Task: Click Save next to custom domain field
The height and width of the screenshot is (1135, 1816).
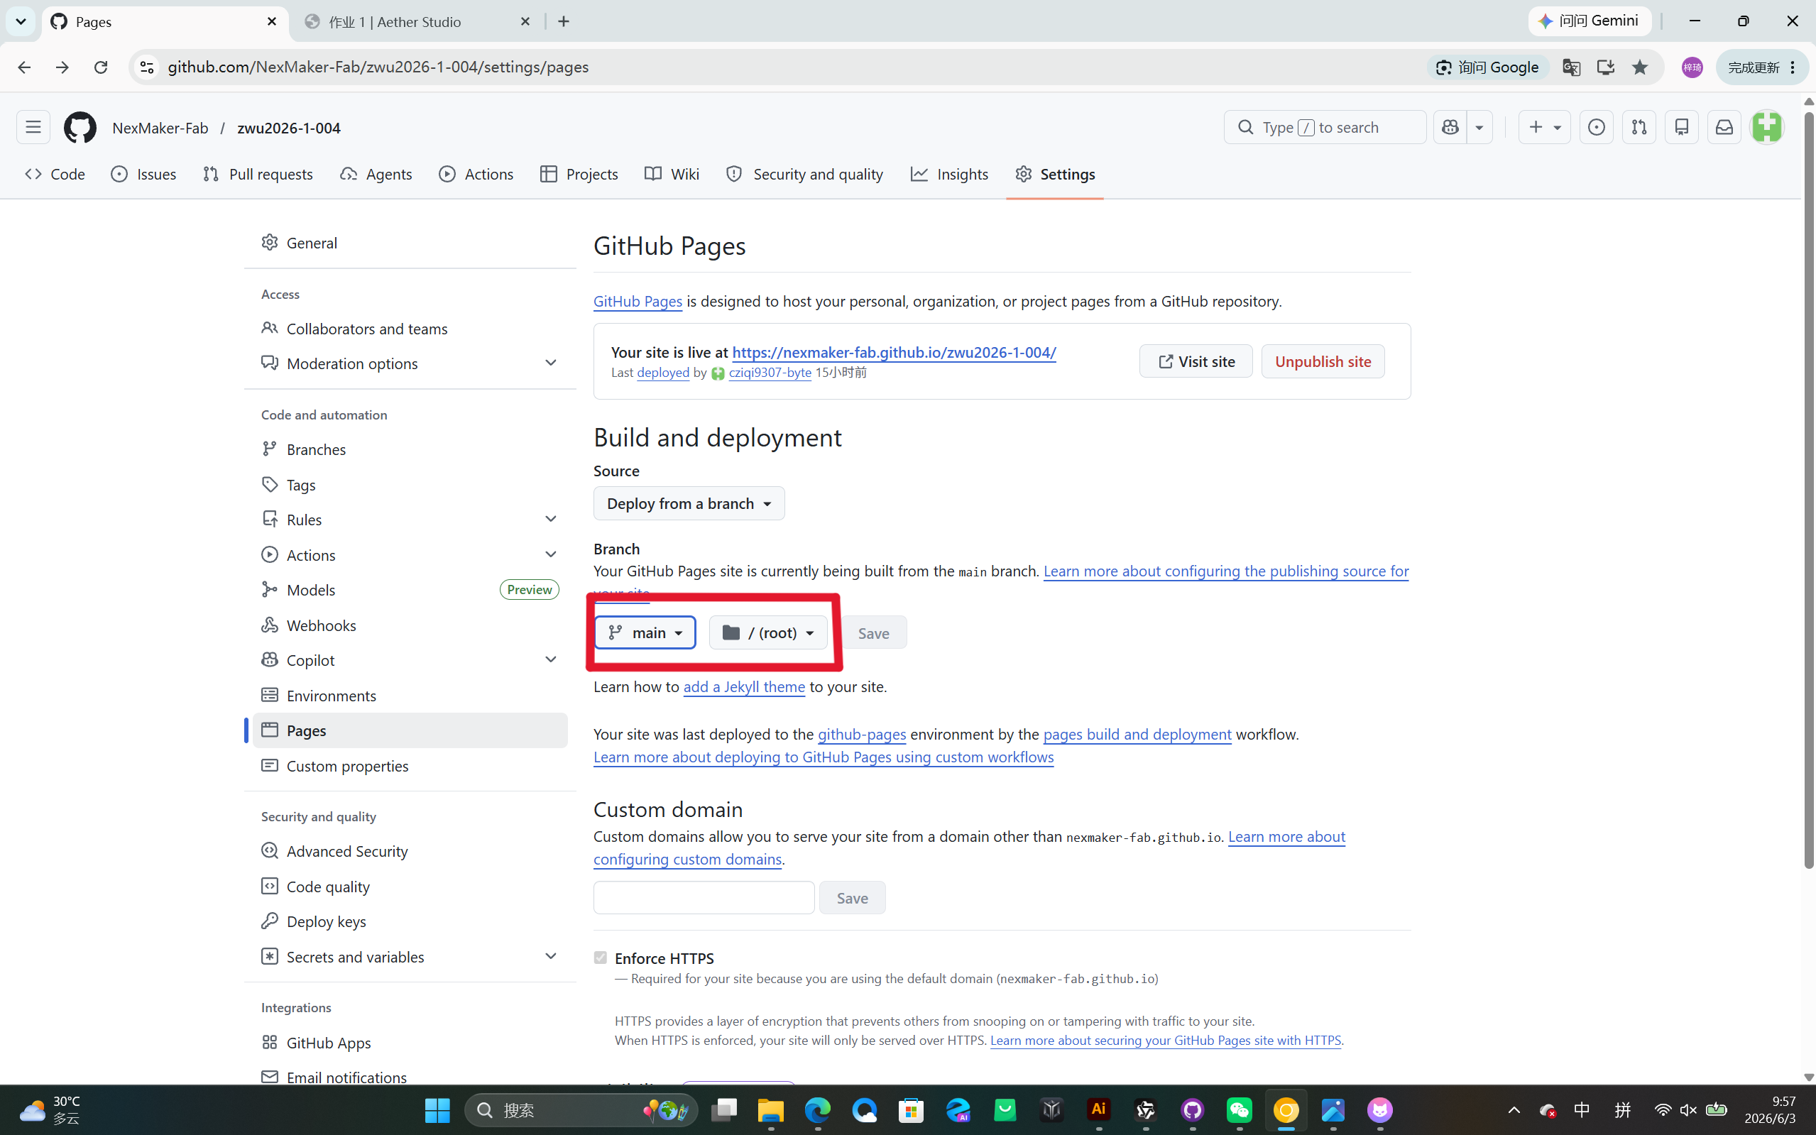Action: point(852,897)
